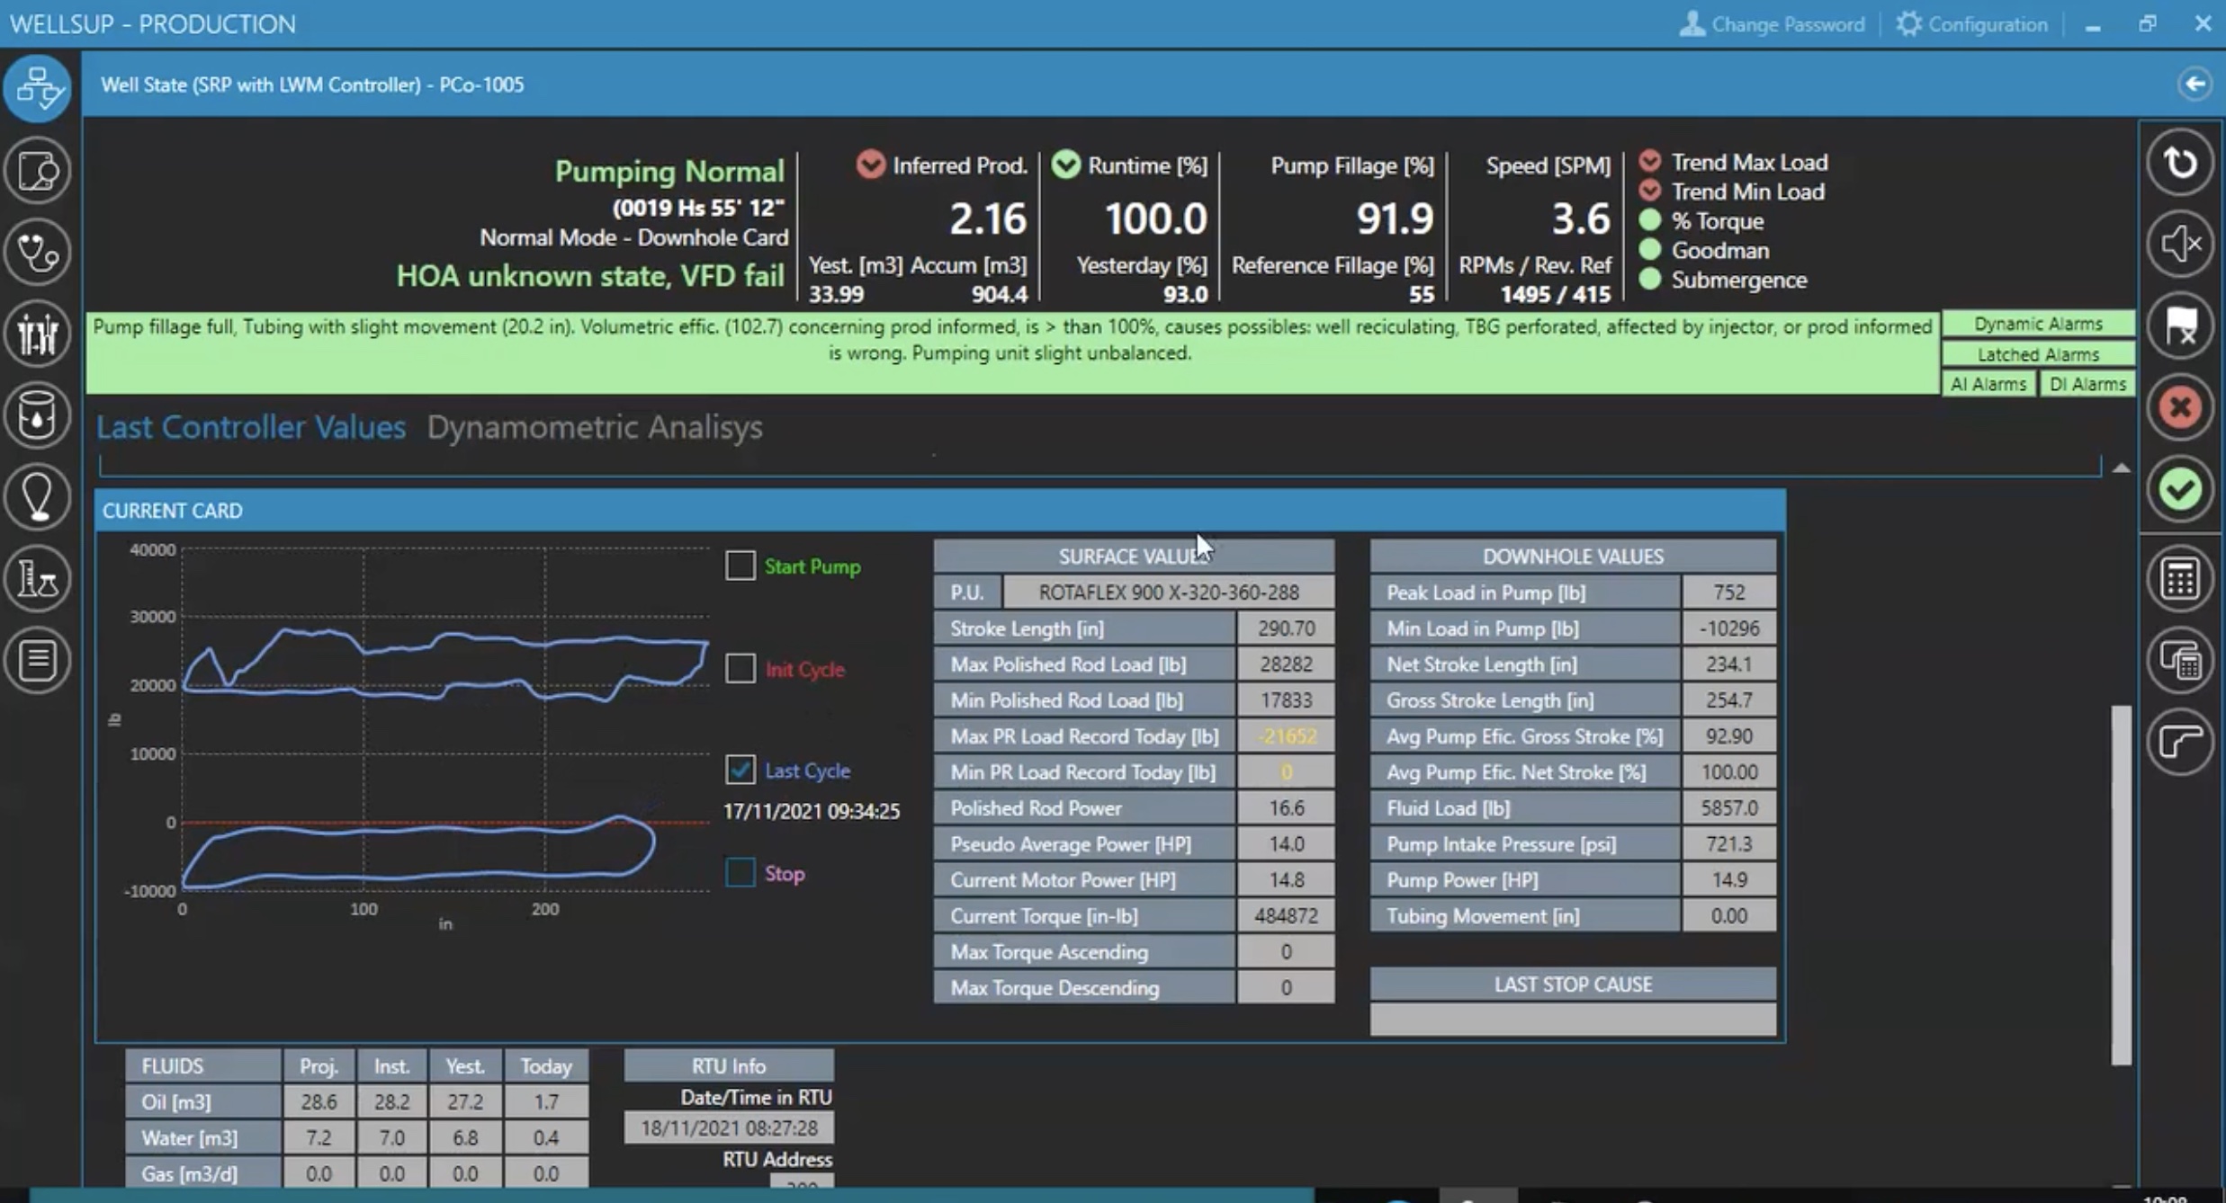Open the calculator icon on the right

2180,579
